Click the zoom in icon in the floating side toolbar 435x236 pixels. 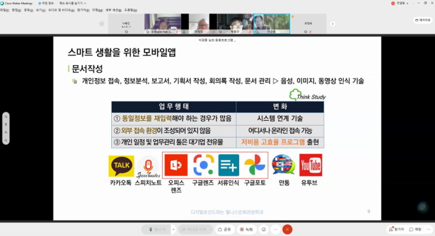point(6,133)
